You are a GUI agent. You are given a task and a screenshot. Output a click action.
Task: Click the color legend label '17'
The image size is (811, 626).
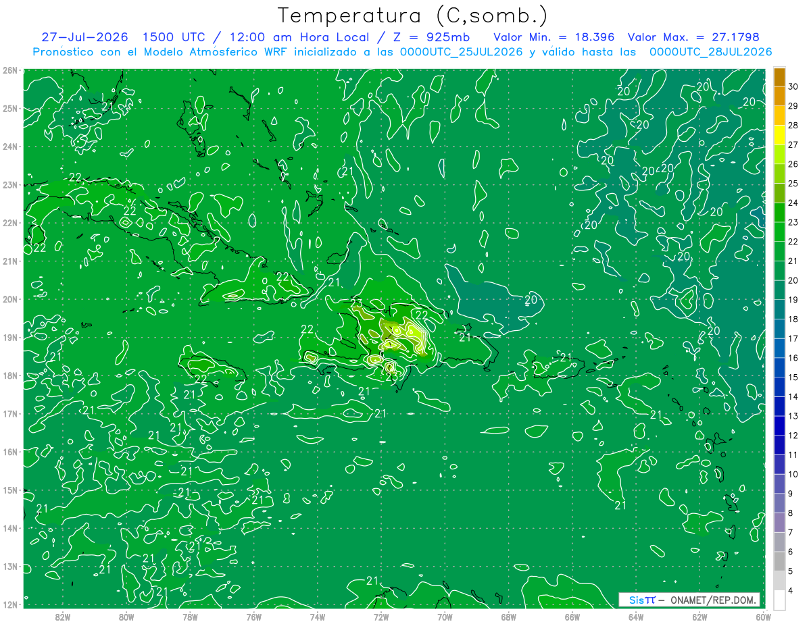point(793,338)
